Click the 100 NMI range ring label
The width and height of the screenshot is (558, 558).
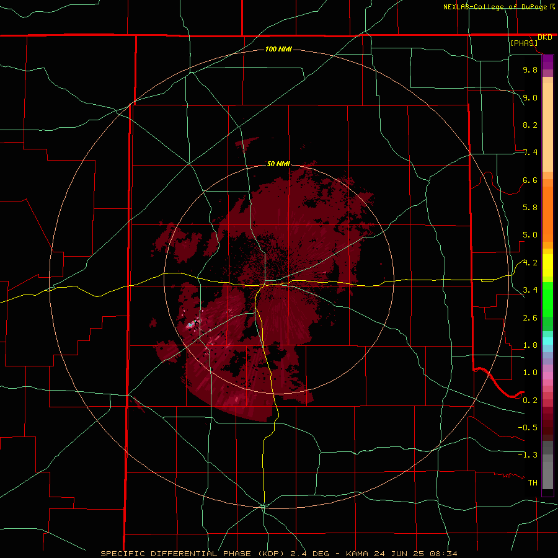(x=278, y=49)
